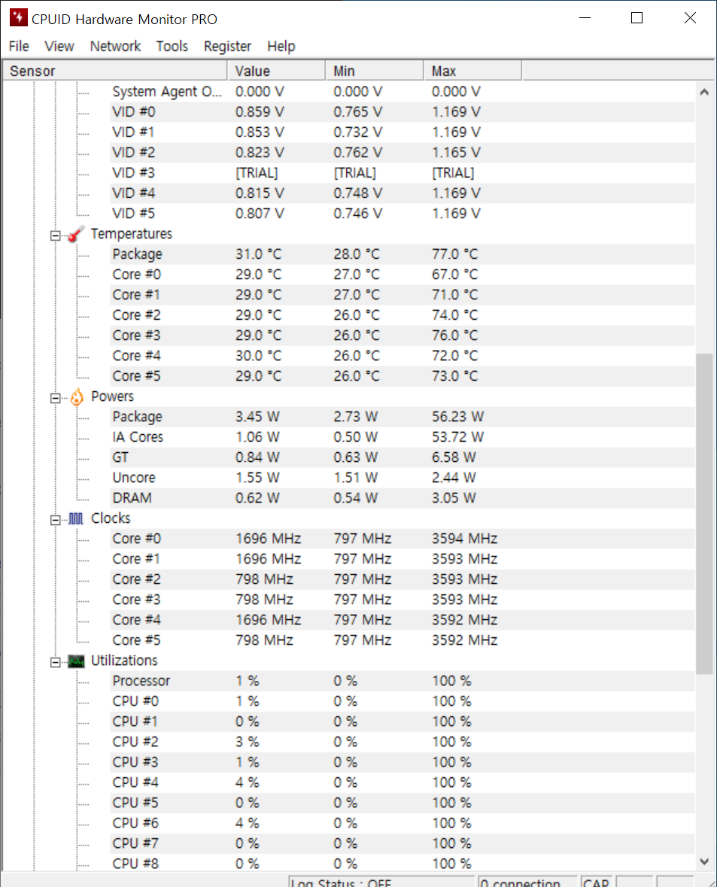Click the Clocks waveform icon

tap(76, 519)
